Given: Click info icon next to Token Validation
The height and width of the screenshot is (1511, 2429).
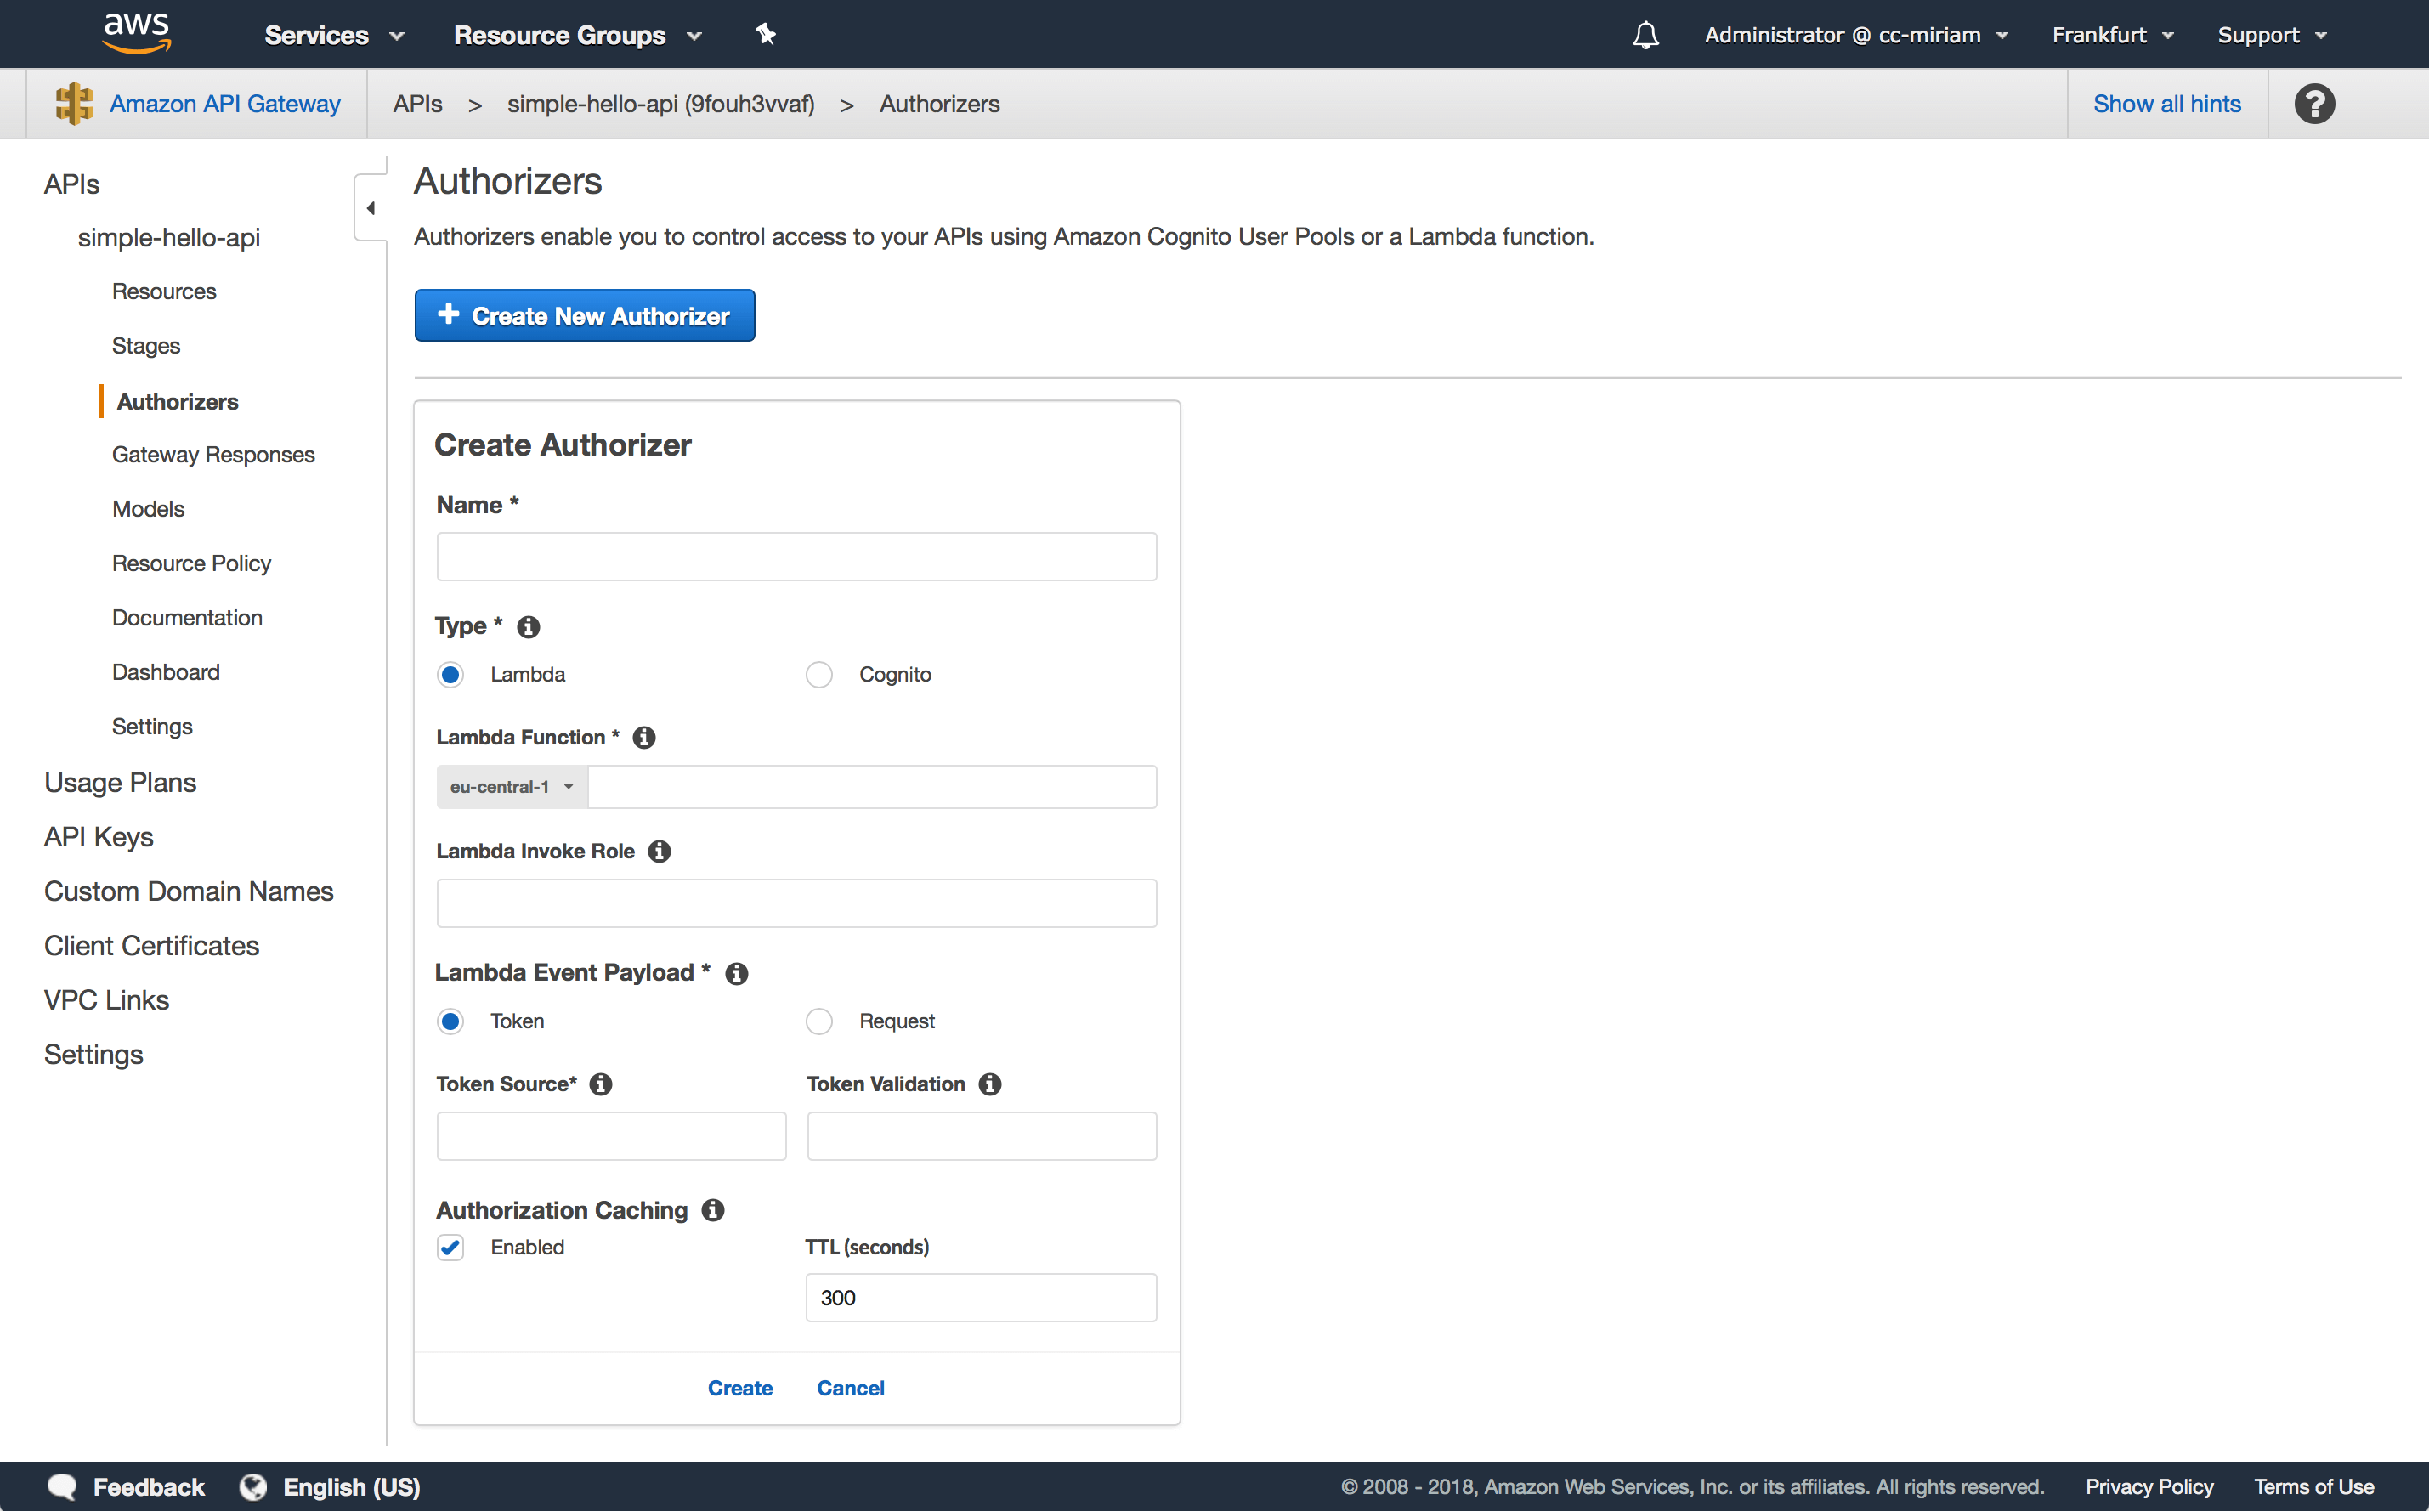Looking at the screenshot, I should (990, 1084).
